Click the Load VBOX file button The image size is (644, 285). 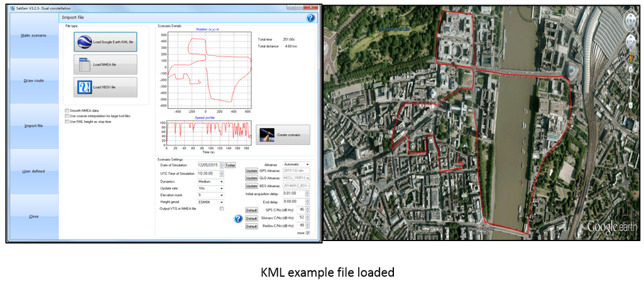pos(106,87)
